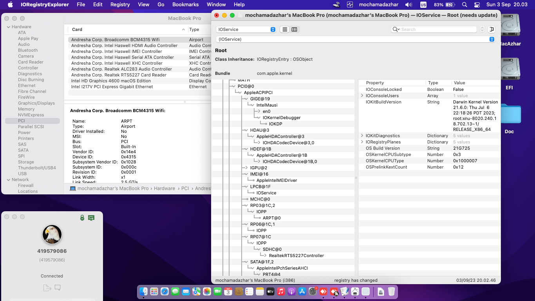
Task: Select Intel I217V PCI Express Gigabit Ethernet row
Action: 140,87
